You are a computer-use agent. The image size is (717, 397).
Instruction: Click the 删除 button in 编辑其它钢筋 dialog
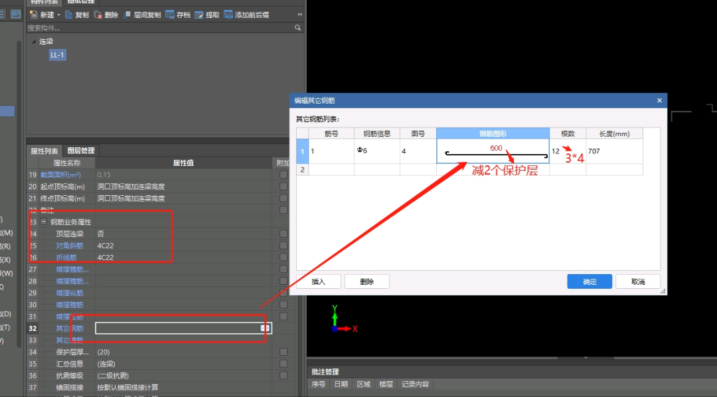point(366,281)
